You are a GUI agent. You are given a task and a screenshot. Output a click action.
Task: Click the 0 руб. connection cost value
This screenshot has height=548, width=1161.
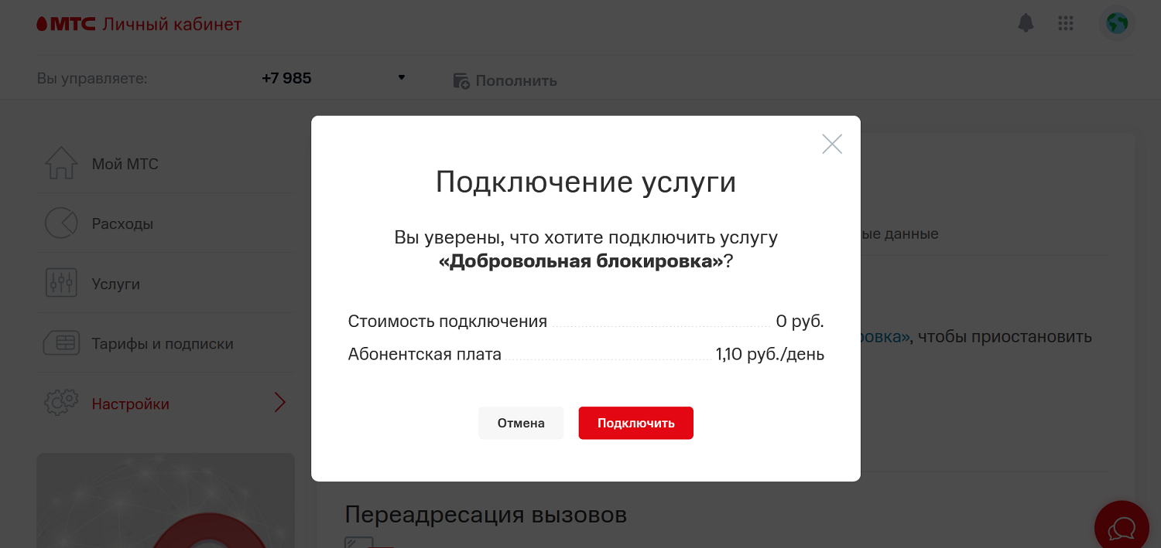(x=800, y=322)
